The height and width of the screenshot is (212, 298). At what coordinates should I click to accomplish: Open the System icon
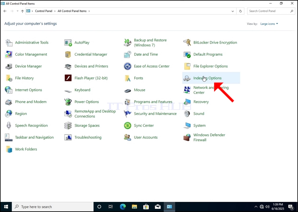tap(187, 126)
